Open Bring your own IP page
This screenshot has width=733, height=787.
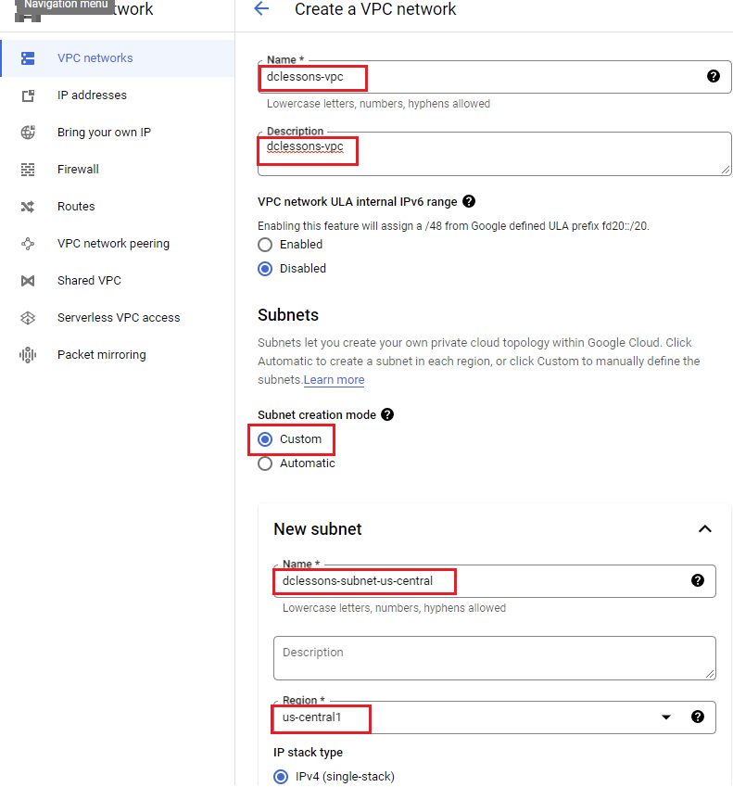118,133
